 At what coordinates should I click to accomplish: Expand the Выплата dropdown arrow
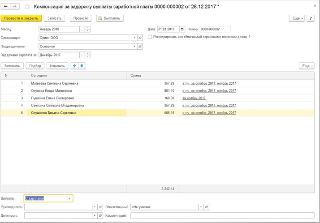pos(69,198)
